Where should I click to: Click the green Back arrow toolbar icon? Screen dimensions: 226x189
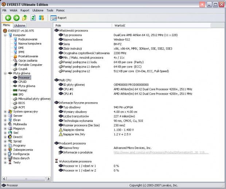[8, 18]
